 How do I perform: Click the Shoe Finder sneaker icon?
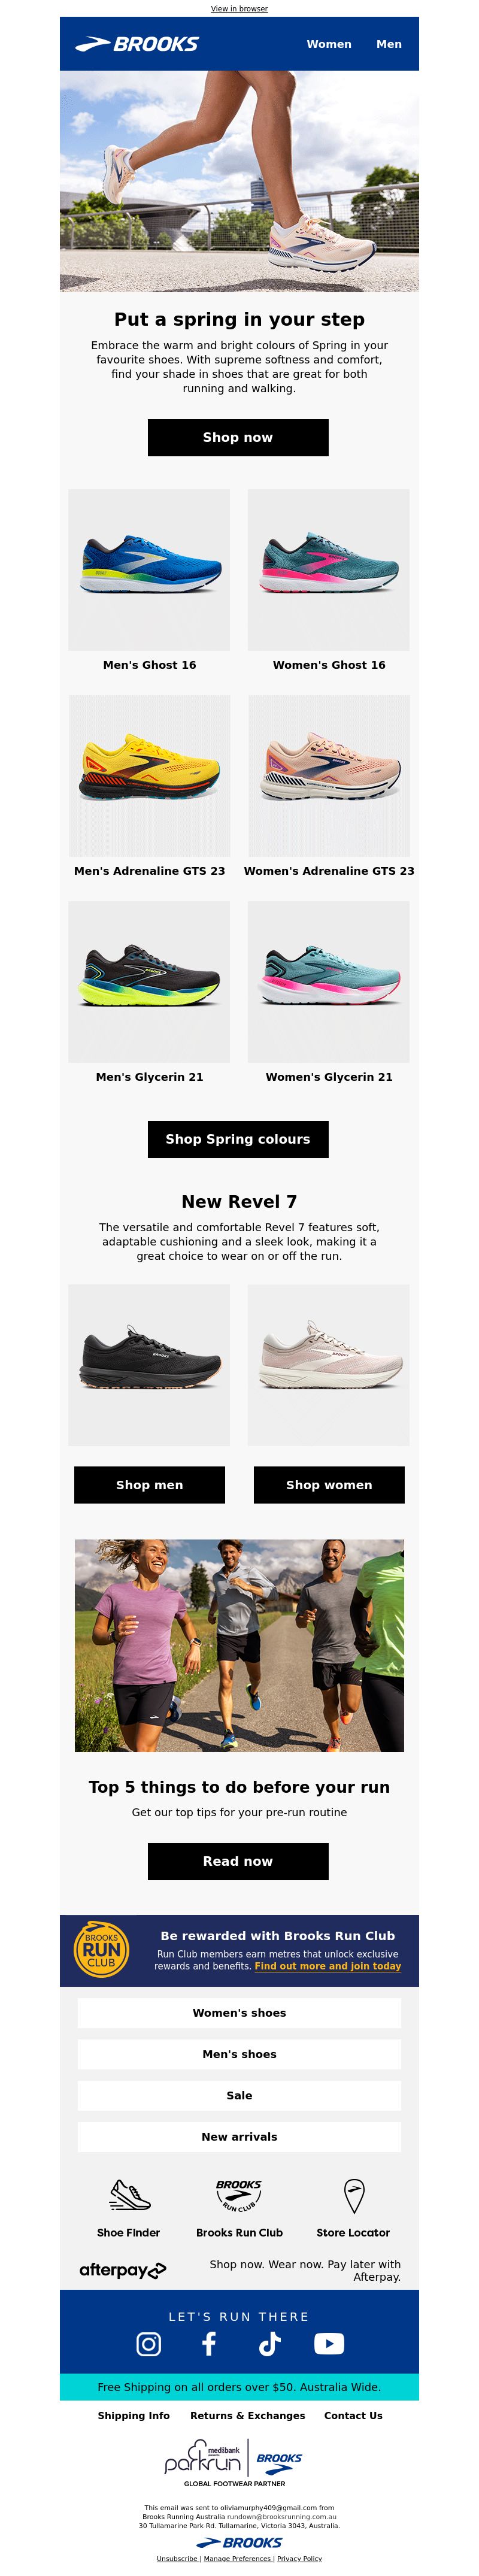tap(129, 2195)
